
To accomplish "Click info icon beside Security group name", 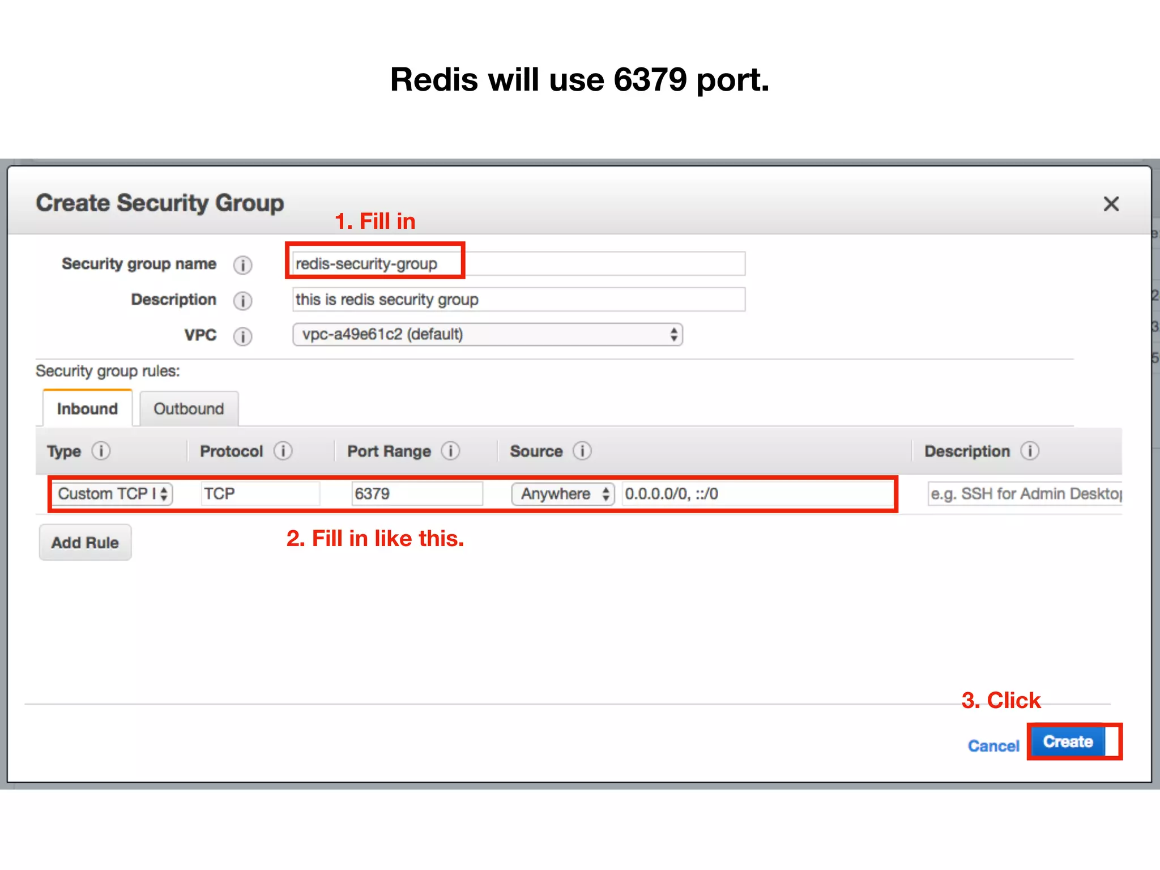I will pos(242,265).
